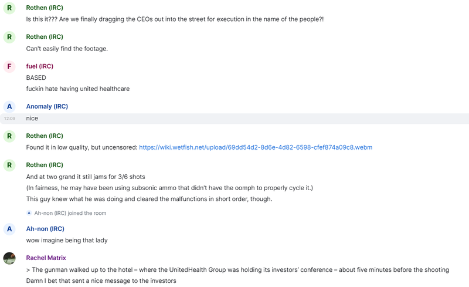Click the 12:09 timestamp on the 'nice' message
Image resolution: width=469 pixels, height=287 pixels.
pyautogui.click(x=9, y=119)
